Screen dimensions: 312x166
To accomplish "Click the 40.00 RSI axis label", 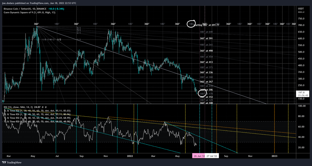I will point(301,137).
